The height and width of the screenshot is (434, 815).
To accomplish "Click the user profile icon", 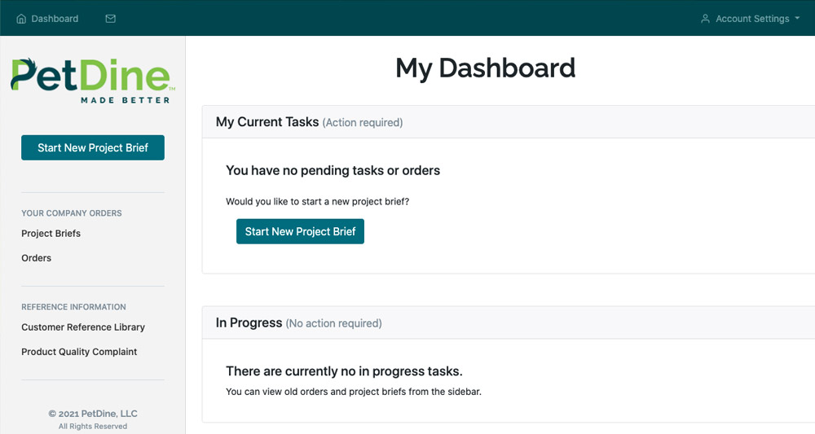I will click(x=705, y=19).
